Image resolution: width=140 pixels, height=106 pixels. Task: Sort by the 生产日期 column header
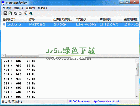coord(63,20)
